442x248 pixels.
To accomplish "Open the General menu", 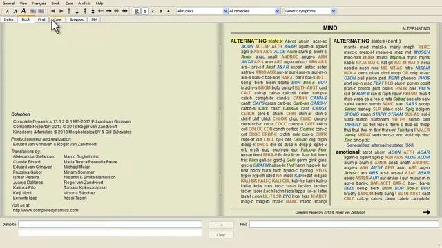I will [x=8, y=3].
